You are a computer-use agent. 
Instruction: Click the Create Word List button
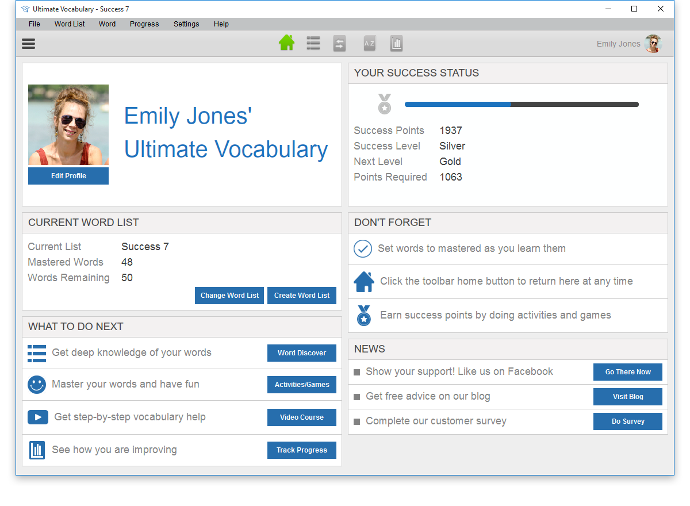click(302, 296)
